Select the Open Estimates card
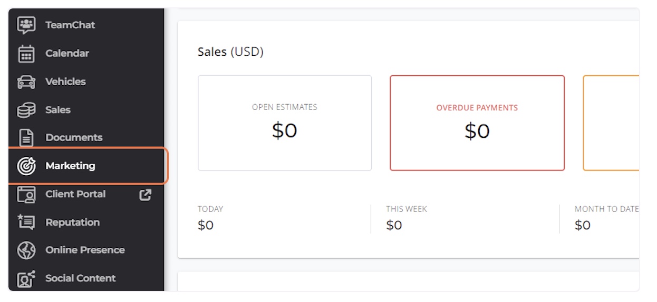This screenshot has width=657, height=302. 285,123
